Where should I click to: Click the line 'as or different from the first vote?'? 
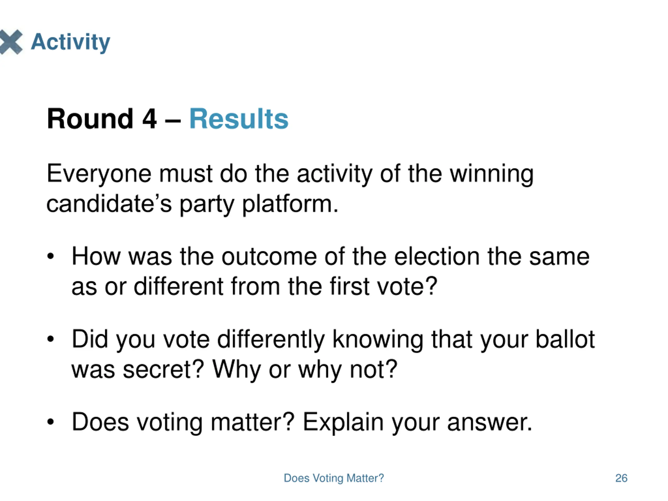pos(254,286)
